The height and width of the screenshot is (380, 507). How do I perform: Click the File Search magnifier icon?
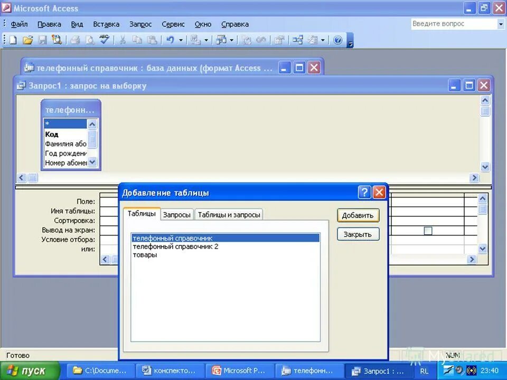[x=57, y=40]
